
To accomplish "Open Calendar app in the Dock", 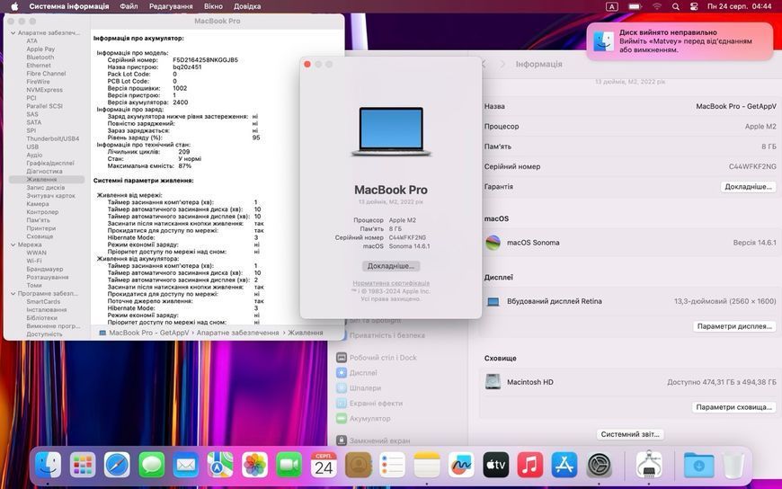I will coord(324,465).
